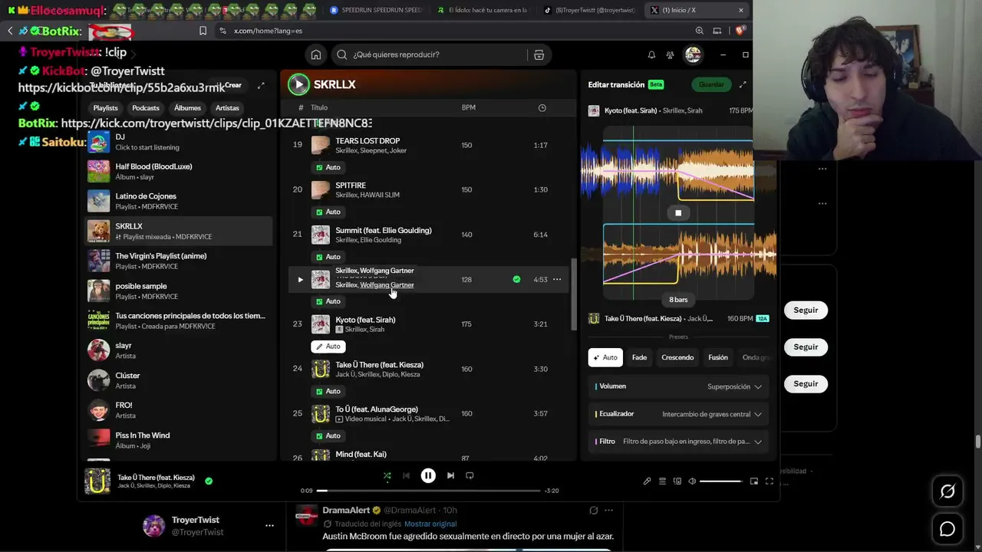Open Friend Activity people icon

point(670,55)
